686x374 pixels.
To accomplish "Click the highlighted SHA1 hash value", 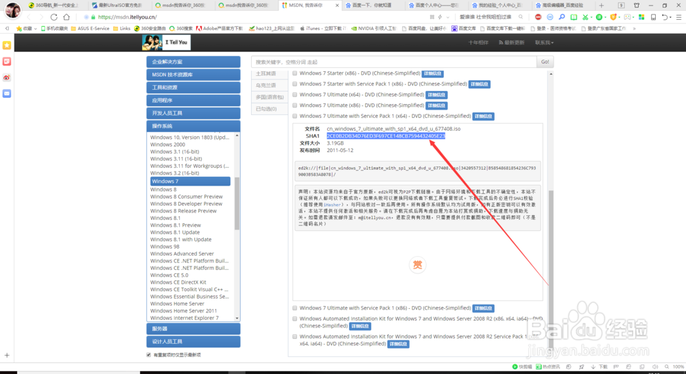I will coord(386,136).
